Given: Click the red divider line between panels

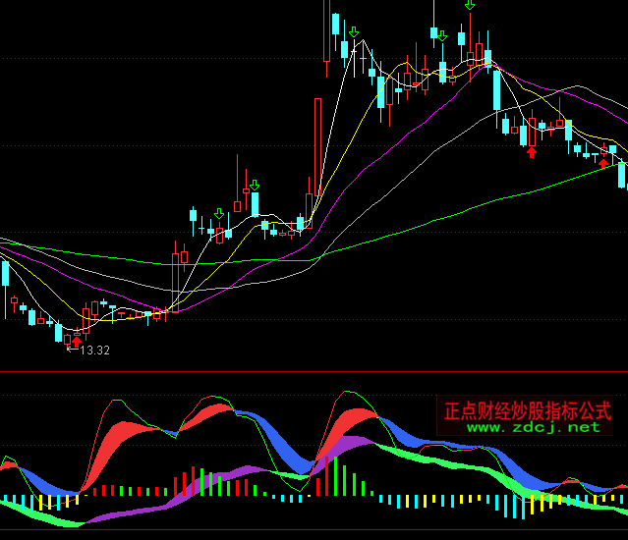Looking at the screenshot, I should [314, 372].
